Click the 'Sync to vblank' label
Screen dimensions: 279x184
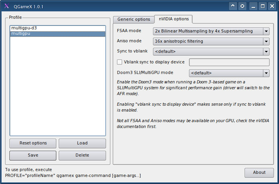click(x=132, y=51)
